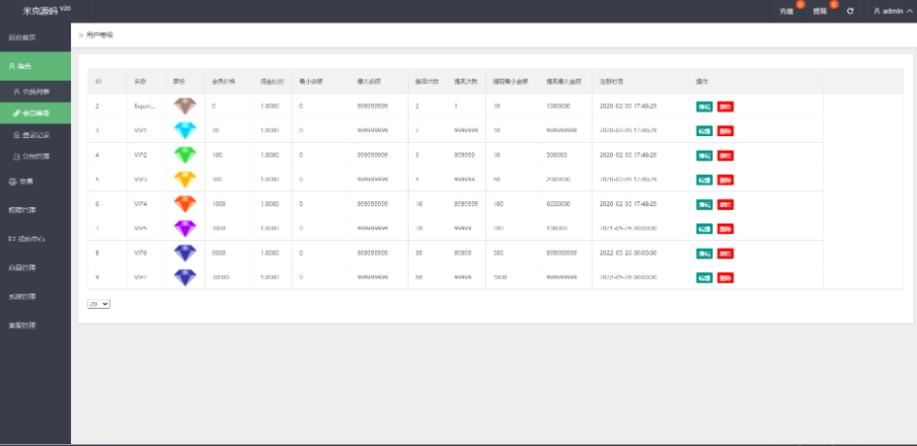This screenshot has height=446, width=917.
Task: Open 提现 in the top bar
Action: 820,12
